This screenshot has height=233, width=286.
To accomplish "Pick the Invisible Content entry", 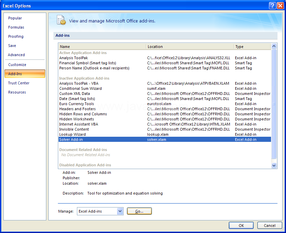I will tap(165, 129).
